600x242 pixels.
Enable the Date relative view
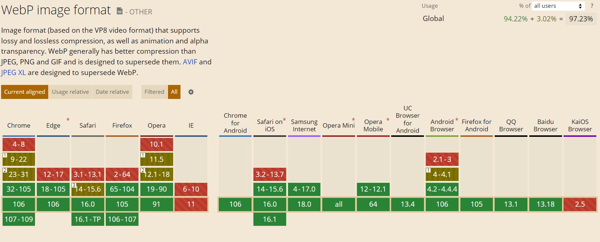[112, 92]
